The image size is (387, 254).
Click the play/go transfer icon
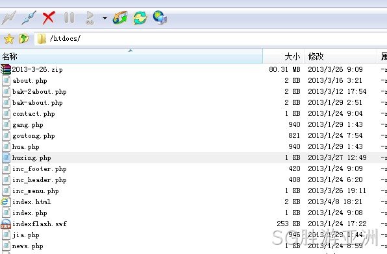pyautogui.click(x=90, y=17)
